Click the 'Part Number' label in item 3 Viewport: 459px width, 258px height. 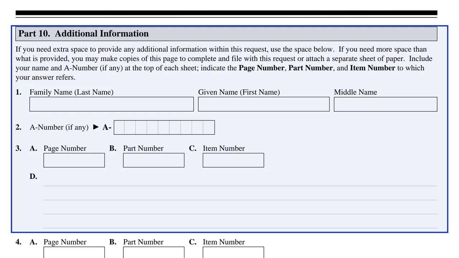pyautogui.click(x=143, y=148)
